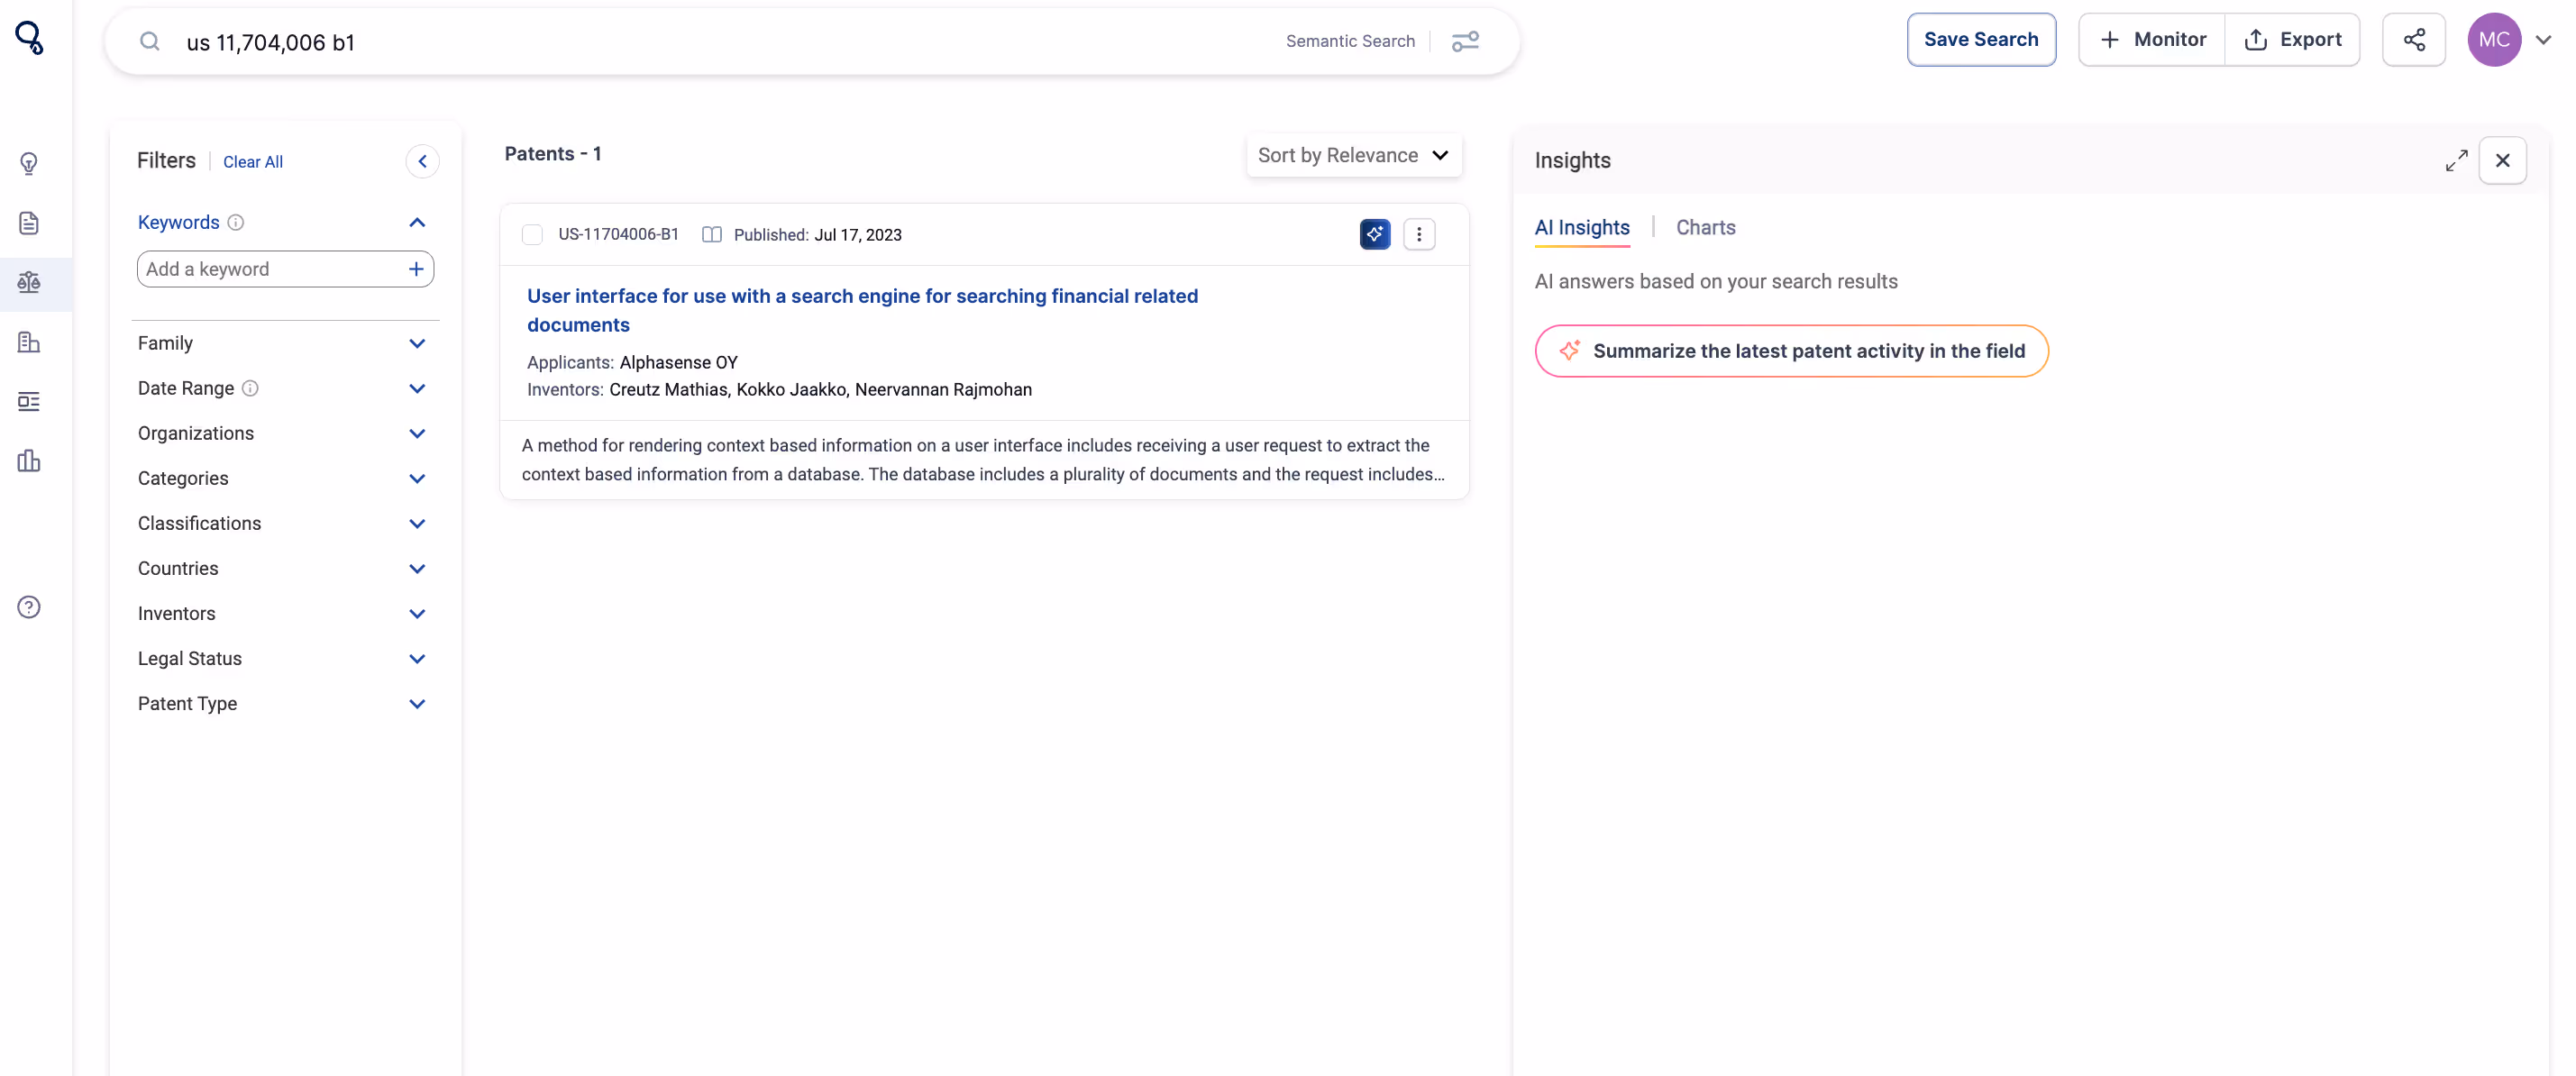The width and height of the screenshot is (2576, 1076).
Task: Click the share icon button
Action: tap(2414, 39)
